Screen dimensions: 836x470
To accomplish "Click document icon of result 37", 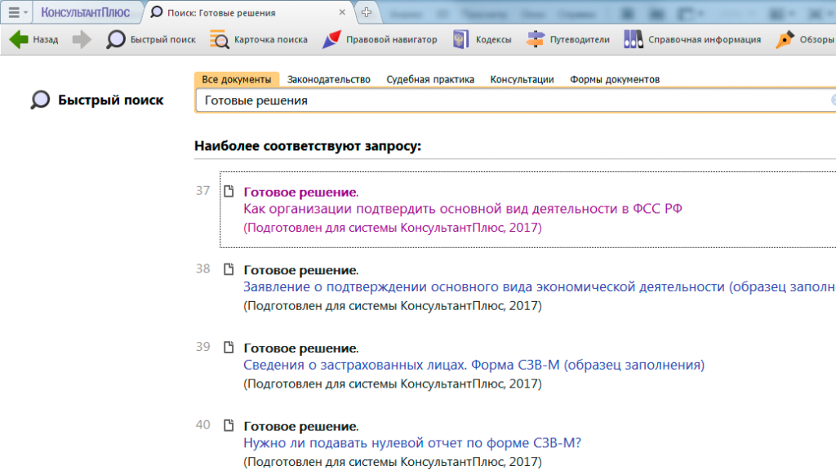I will point(229,191).
